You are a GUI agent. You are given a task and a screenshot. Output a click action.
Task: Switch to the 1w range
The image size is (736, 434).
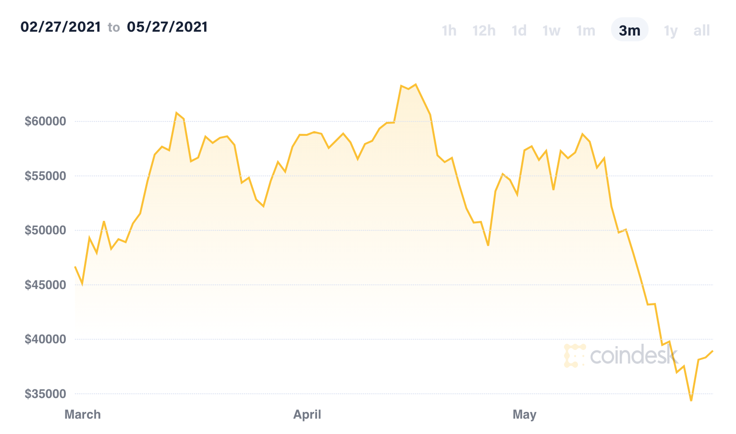[x=552, y=31]
